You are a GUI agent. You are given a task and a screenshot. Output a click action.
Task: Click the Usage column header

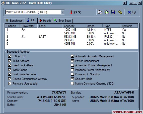(94, 26)
